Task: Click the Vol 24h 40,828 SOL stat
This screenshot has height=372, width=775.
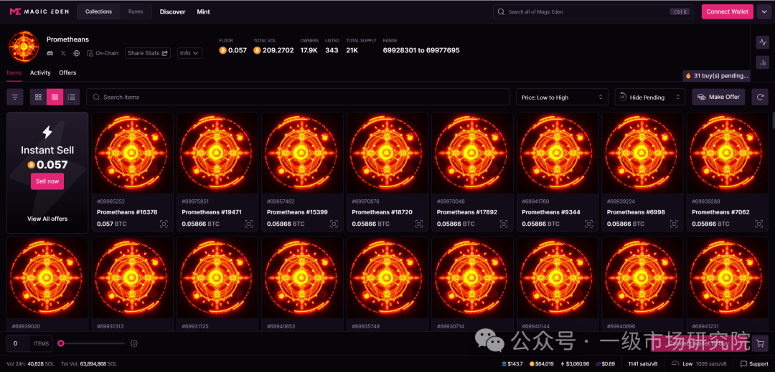Action: coord(29,363)
